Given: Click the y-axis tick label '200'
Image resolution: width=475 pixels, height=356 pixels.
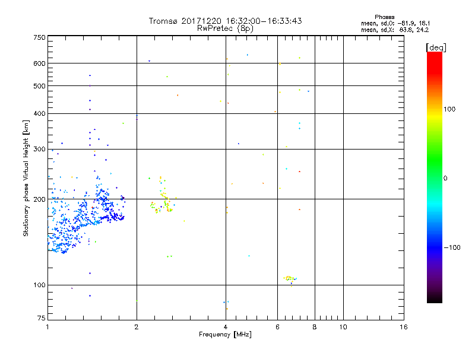Looking at the screenshot, I should coord(39,199).
